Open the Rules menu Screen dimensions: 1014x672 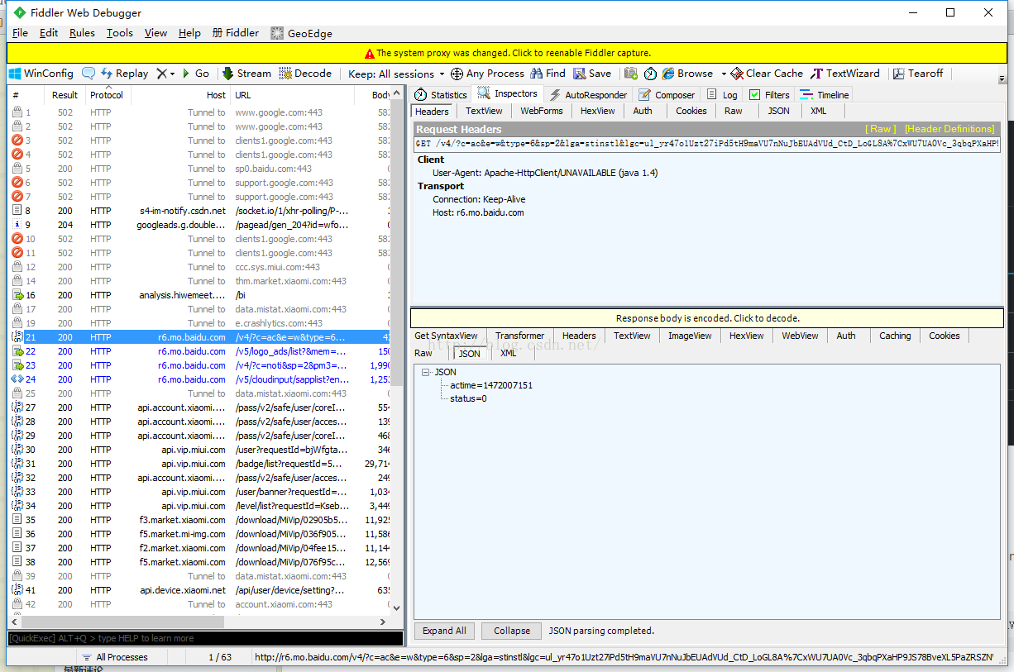coord(82,33)
